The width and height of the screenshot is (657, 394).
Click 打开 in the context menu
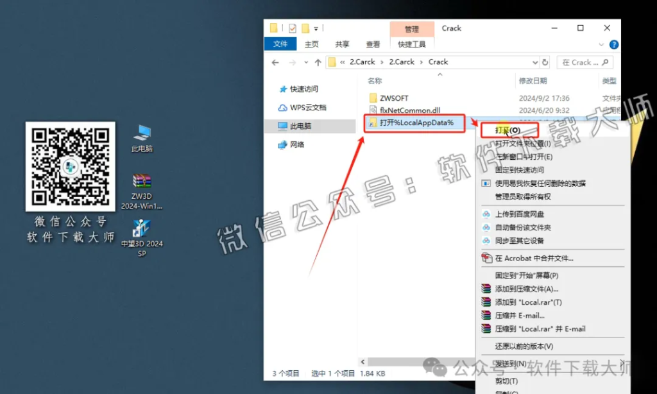coord(509,130)
